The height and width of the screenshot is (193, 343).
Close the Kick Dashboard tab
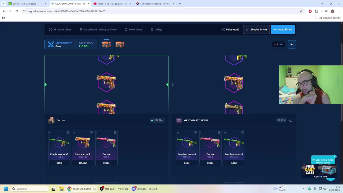point(46,4)
